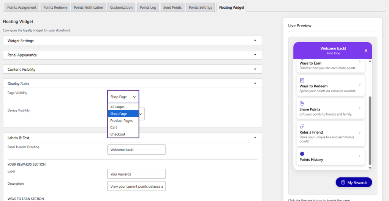Screen dimensions: 389x201
Task: Open the Points Log tab
Action: pyautogui.click(x=148, y=8)
